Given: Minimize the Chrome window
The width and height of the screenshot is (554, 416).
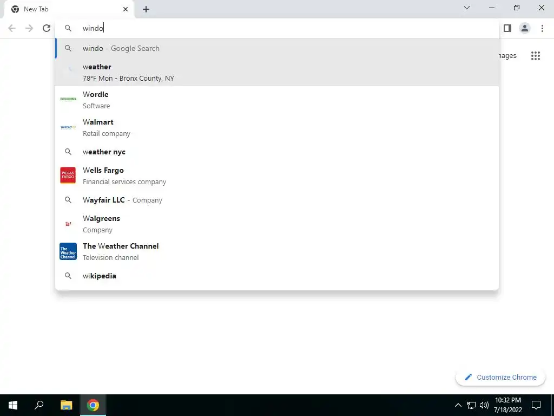Looking at the screenshot, I should click(491, 8).
